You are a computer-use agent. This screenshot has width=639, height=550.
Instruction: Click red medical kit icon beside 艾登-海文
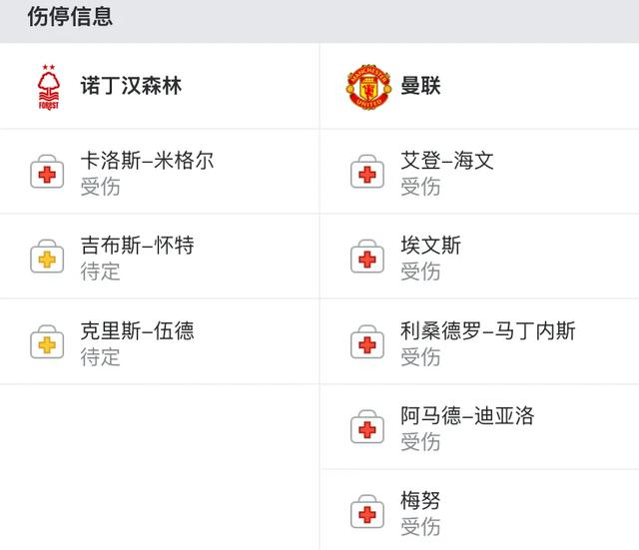(367, 171)
